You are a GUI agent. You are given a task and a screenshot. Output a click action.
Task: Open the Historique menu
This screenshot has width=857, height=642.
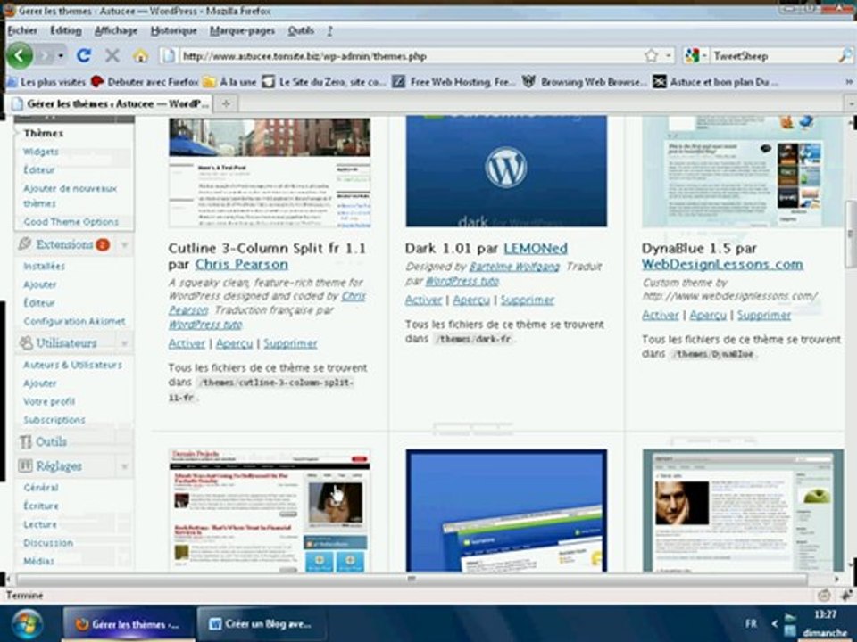click(174, 30)
